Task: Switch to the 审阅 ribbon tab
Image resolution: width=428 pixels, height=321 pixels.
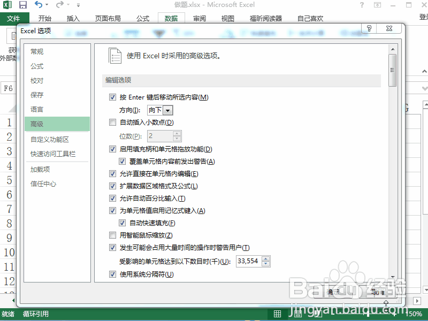Action: 200,18
